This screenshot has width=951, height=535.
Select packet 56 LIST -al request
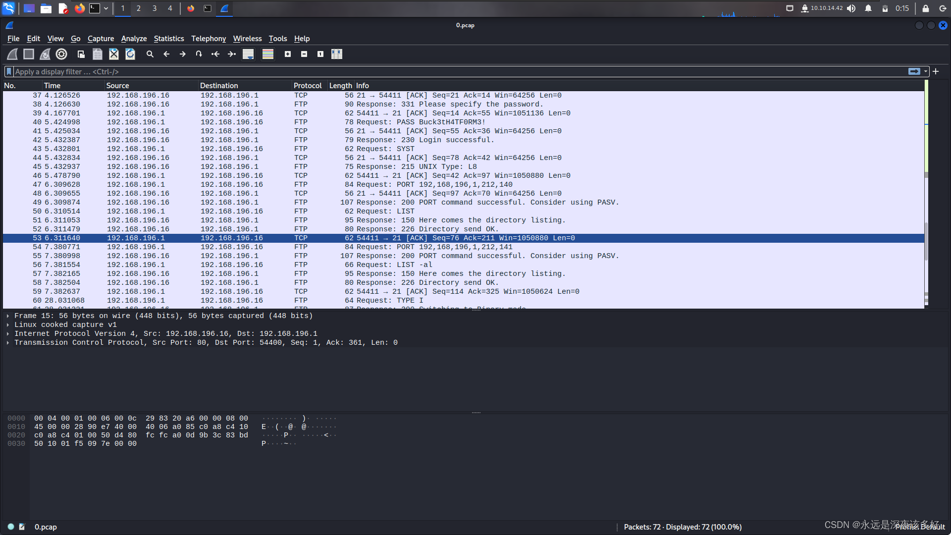(x=463, y=265)
